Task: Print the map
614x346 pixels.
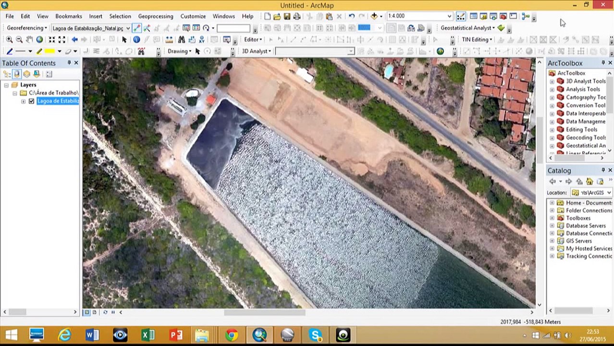Action: coord(296,16)
